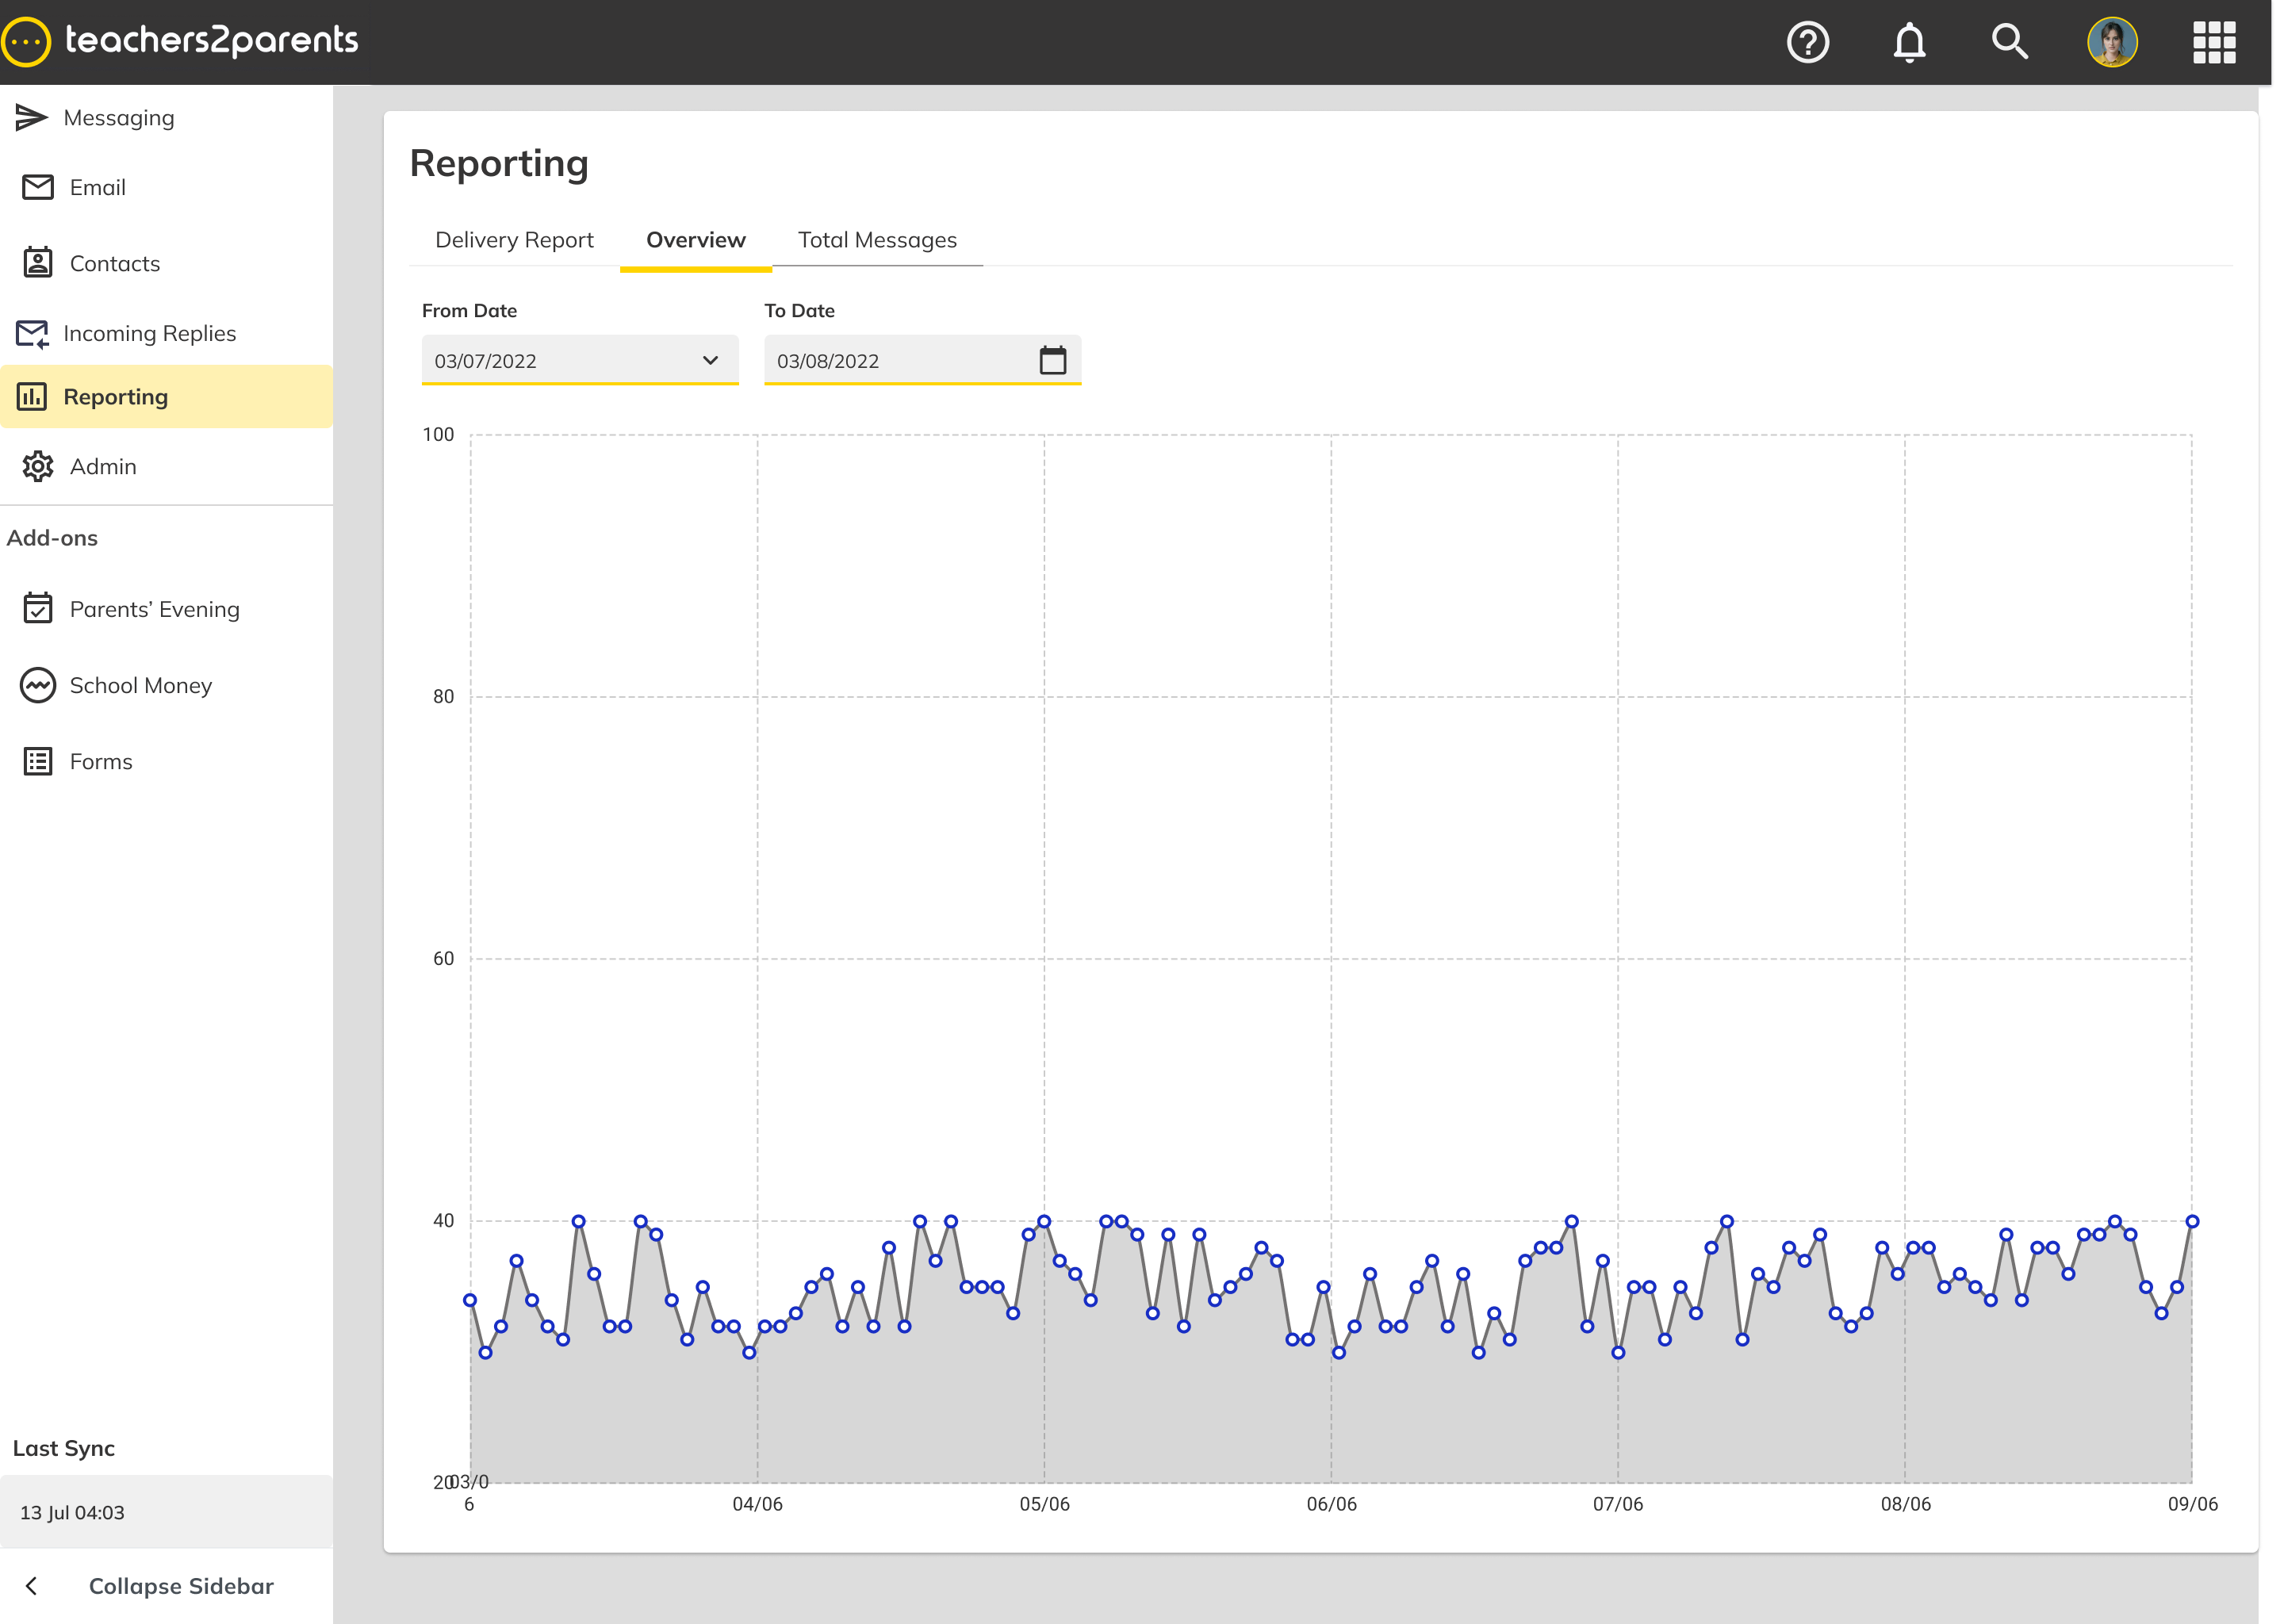Select Reporting in the sidebar

pos(166,397)
